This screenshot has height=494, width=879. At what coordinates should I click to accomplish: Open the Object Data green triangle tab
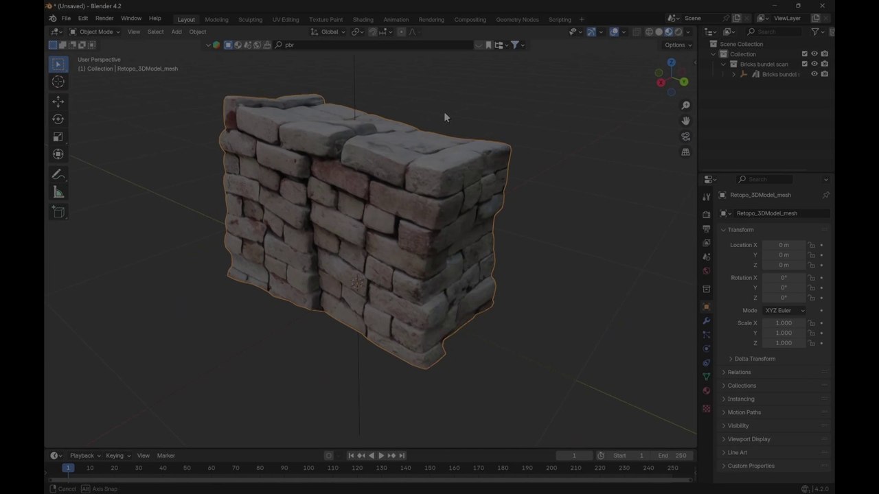(x=706, y=377)
